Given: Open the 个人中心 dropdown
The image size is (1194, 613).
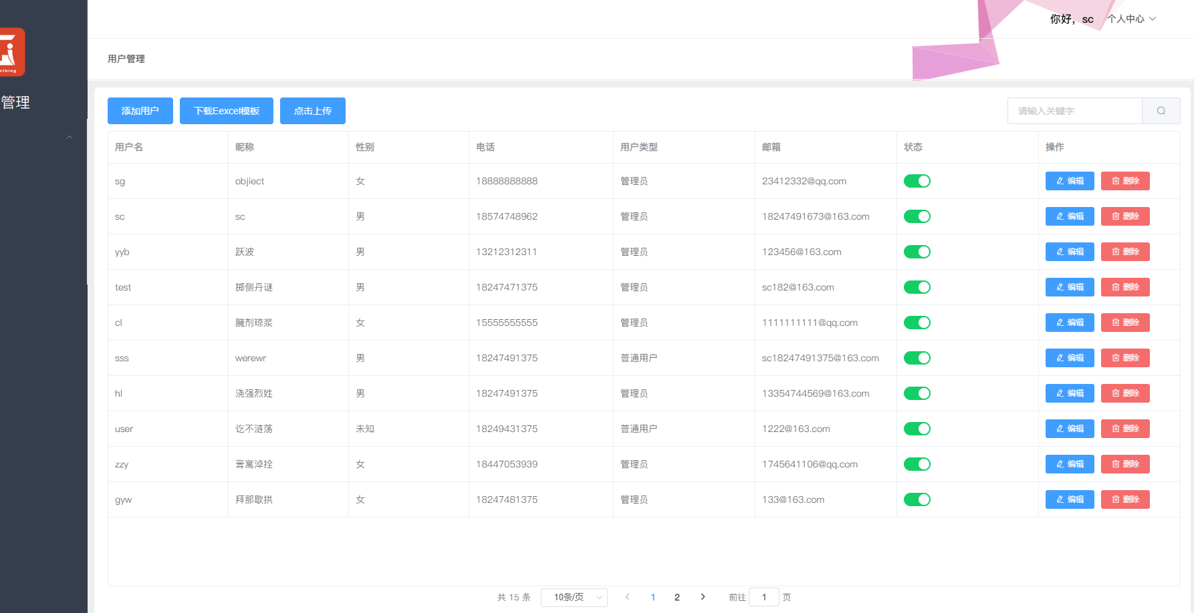Looking at the screenshot, I should pos(1131,19).
